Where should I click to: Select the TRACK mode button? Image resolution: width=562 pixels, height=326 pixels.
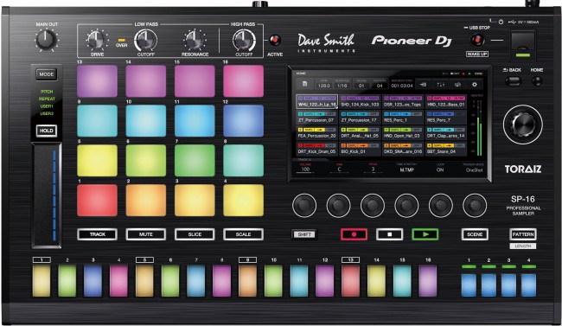97,234
